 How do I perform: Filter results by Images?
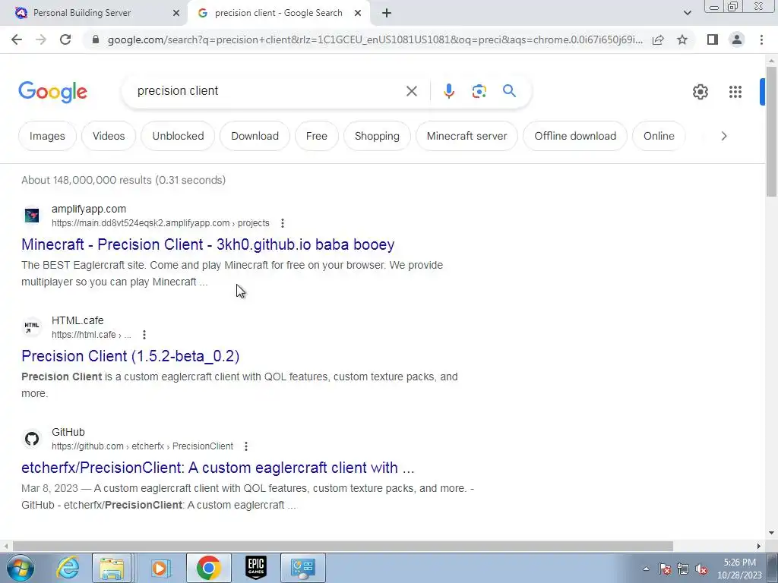point(47,136)
